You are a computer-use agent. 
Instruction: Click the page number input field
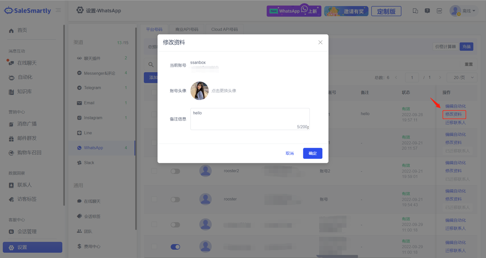coord(412,77)
